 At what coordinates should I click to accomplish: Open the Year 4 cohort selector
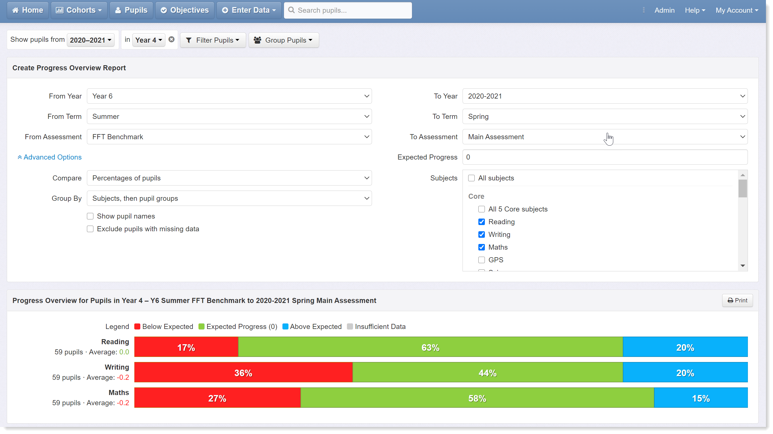[148, 40]
